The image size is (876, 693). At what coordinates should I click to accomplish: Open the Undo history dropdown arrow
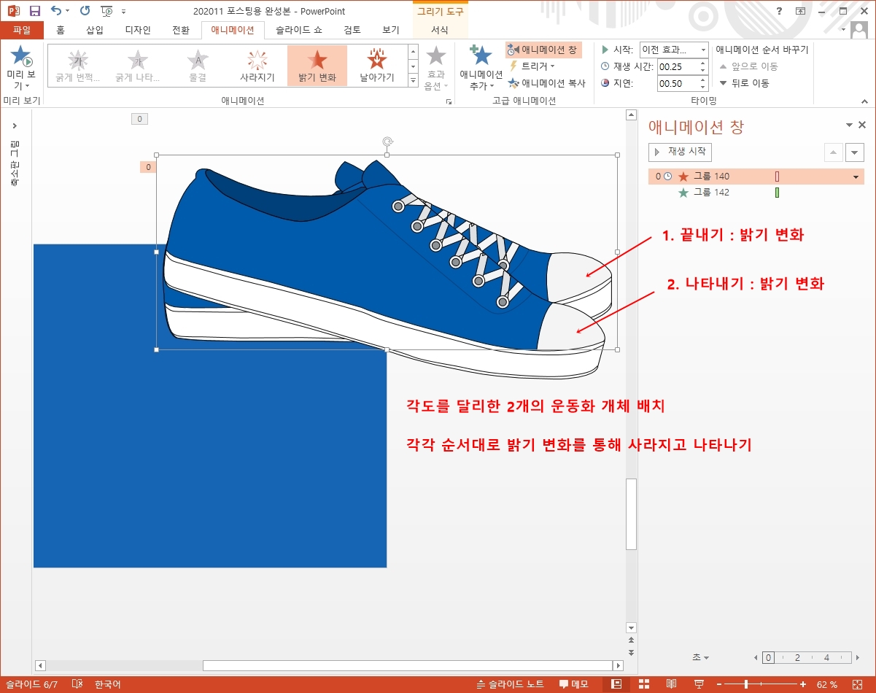pyautogui.click(x=68, y=12)
